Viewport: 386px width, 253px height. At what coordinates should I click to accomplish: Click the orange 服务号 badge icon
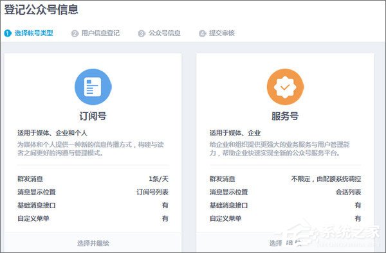(285, 87)
